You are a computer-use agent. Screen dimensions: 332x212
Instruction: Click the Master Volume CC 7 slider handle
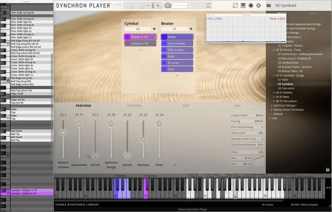coord(63,133)
